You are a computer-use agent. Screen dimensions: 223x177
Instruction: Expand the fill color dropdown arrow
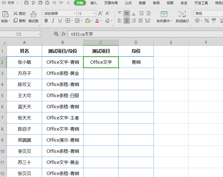click(x=92, y=21)
